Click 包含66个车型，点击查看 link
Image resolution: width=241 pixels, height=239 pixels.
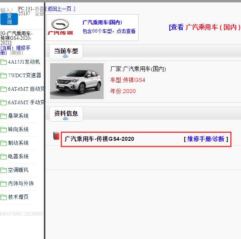(x=109, y=31)
